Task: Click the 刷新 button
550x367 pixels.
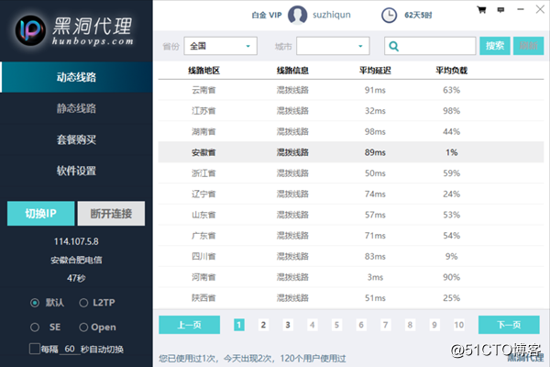Action: click(x=529, y=46)
